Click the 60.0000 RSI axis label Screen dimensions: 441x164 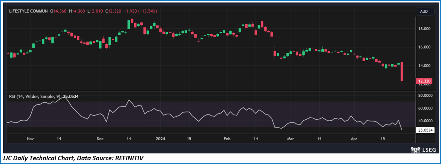(425, 108)
